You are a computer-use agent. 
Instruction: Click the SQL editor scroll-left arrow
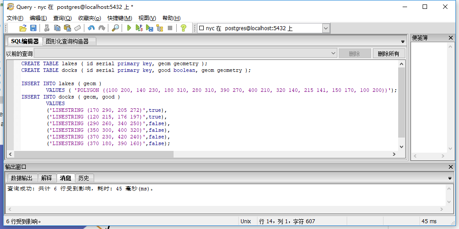click(x=10, y=154)
